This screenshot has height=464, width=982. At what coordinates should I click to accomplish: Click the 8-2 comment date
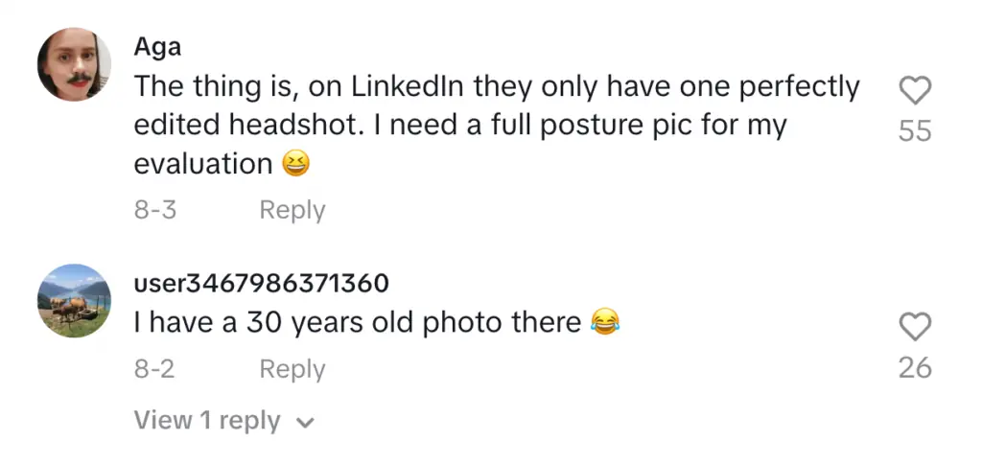154,369
